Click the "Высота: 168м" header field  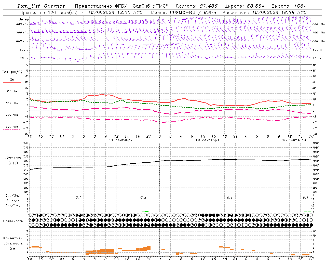[289, 6]
